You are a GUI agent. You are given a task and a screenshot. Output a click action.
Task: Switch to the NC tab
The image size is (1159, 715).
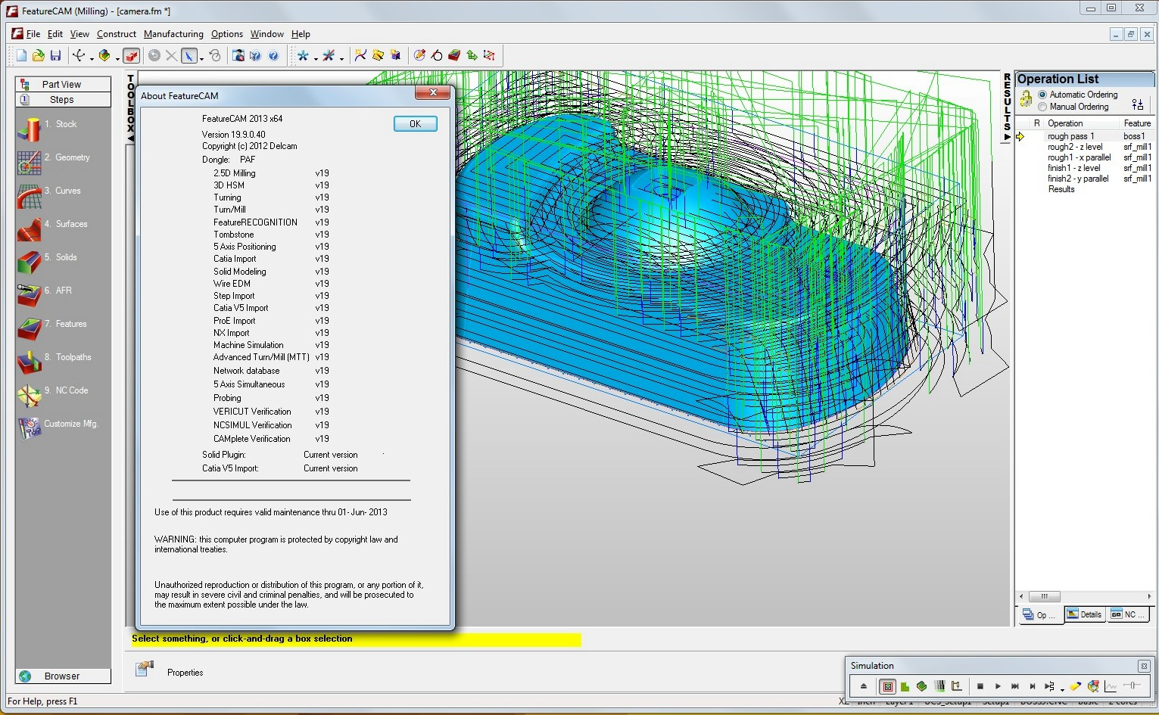[x=1128, y=614]
